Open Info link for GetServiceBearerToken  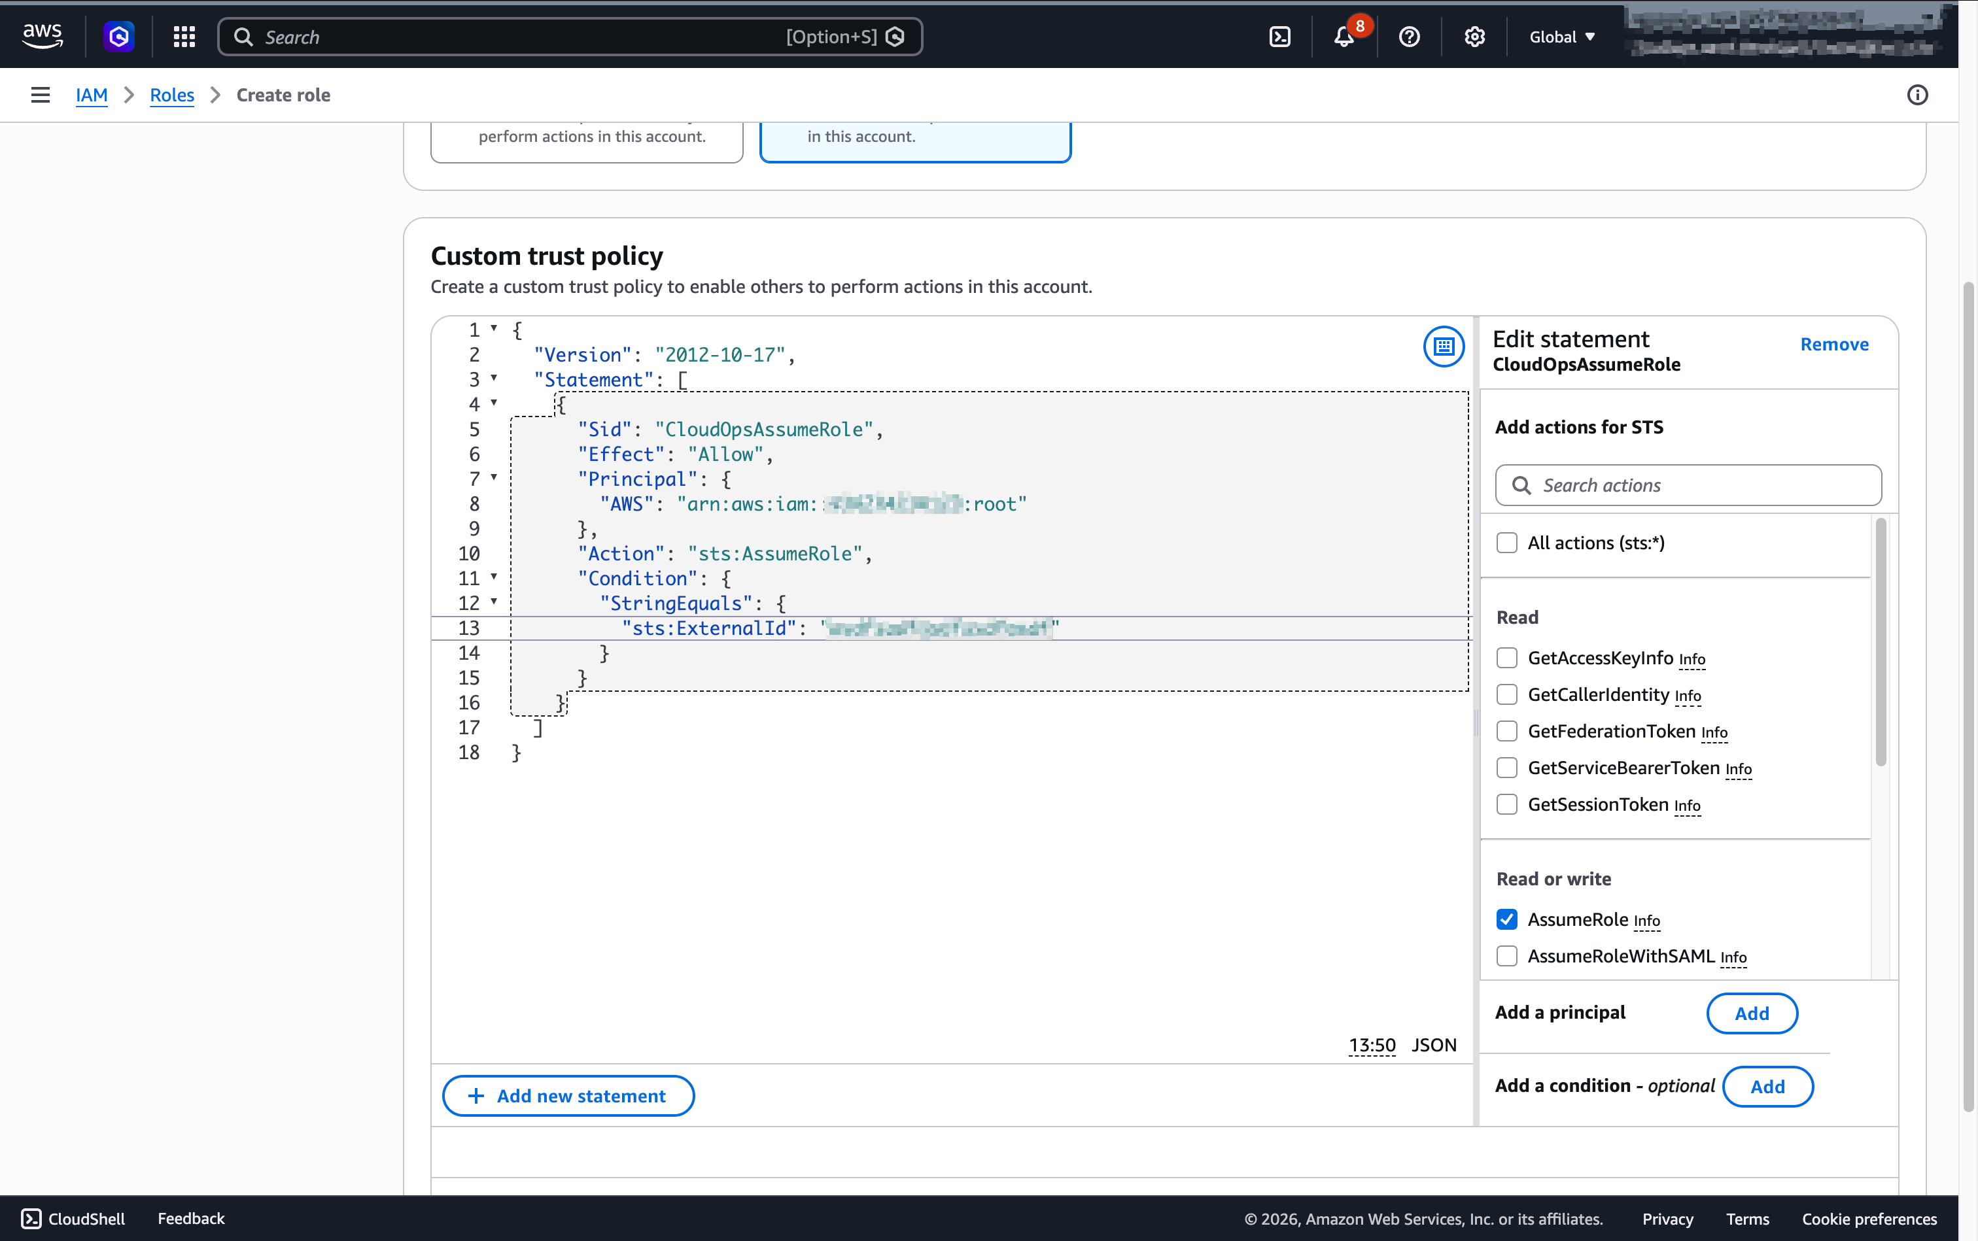[x=1738, y=769]
